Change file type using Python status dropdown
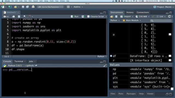 coord(102,56)
